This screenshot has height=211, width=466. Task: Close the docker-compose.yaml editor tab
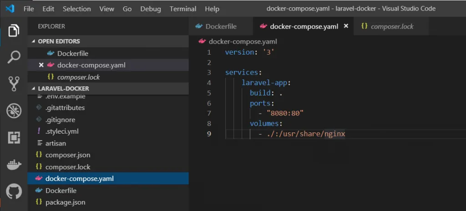point(346,26)
